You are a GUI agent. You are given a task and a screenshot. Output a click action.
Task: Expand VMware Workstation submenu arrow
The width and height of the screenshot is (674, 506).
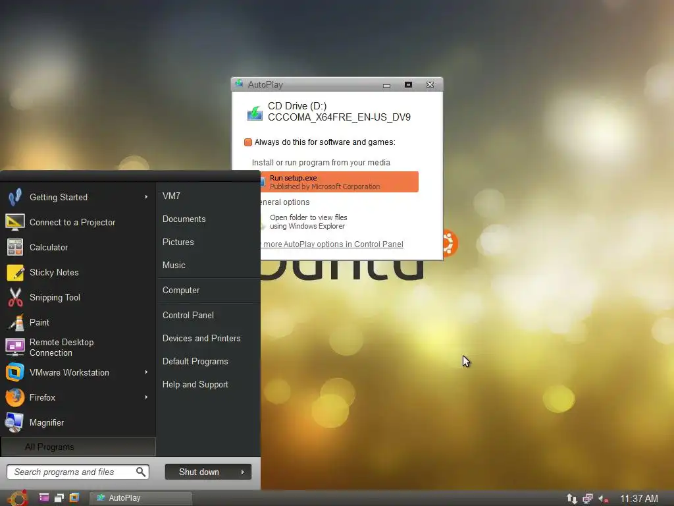(146, 372)
